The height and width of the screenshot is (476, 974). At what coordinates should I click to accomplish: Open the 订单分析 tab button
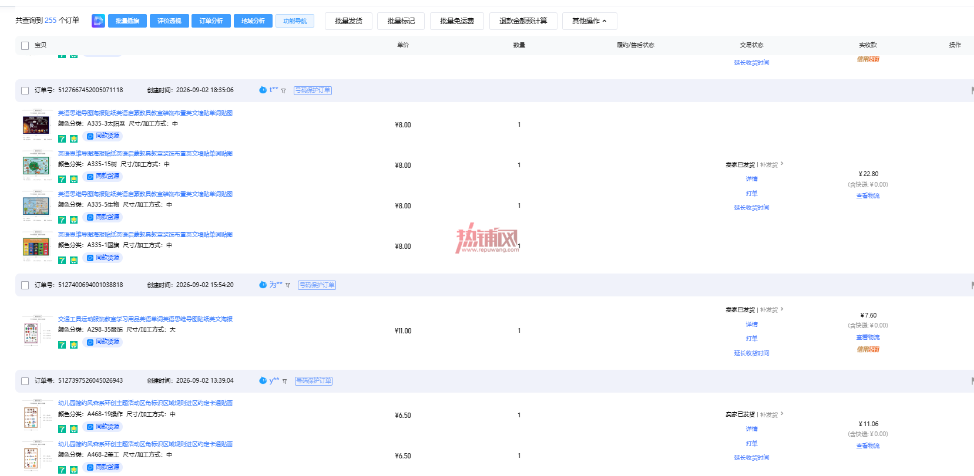211,21
